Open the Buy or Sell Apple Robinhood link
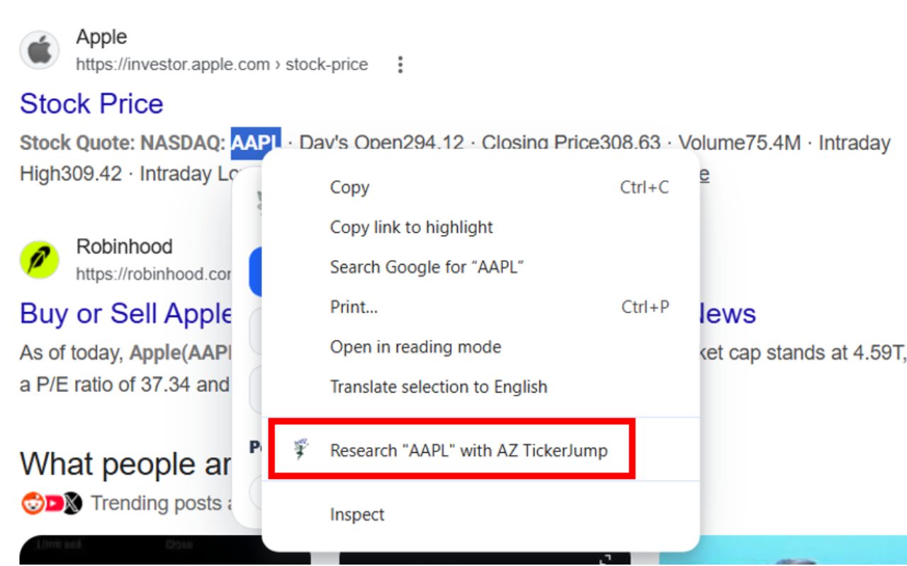 click(127, 313)
